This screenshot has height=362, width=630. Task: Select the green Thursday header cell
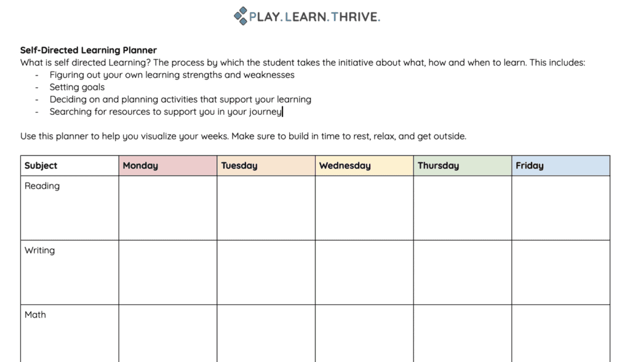(x=463, y=166)
